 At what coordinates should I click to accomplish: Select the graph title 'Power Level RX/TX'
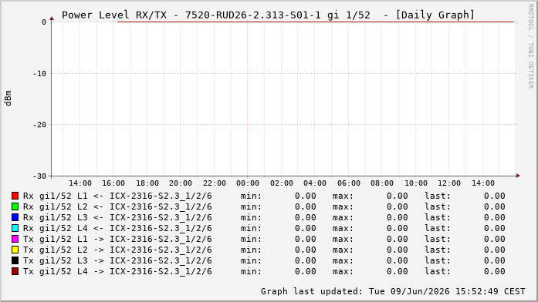click(114, 15)
